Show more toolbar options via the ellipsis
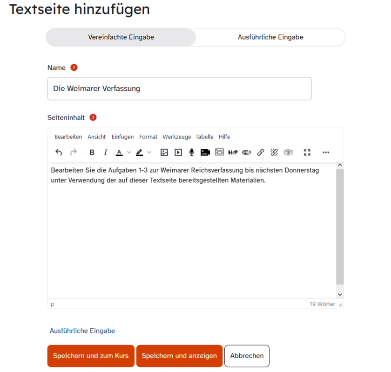Screen dimensions: 391x372 coord(326,152)
